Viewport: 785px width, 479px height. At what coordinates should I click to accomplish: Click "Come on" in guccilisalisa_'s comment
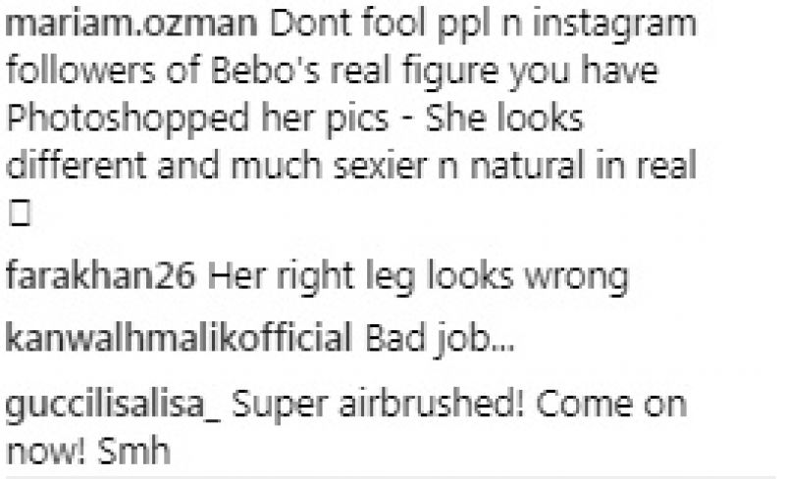pos(611,405)
